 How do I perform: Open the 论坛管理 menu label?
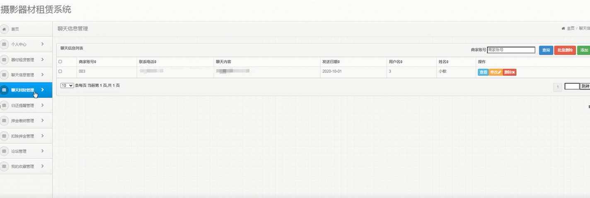coord(19,152)
